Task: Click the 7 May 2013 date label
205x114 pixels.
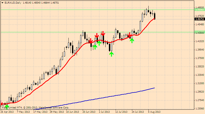Action: tap(23, 112)
